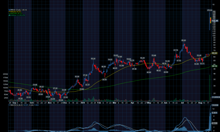
Task: Click the latest tall volume bar
Action: point(210,88)
